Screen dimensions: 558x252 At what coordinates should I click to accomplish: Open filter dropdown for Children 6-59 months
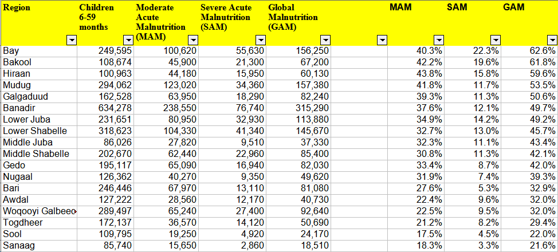[128, 40]
